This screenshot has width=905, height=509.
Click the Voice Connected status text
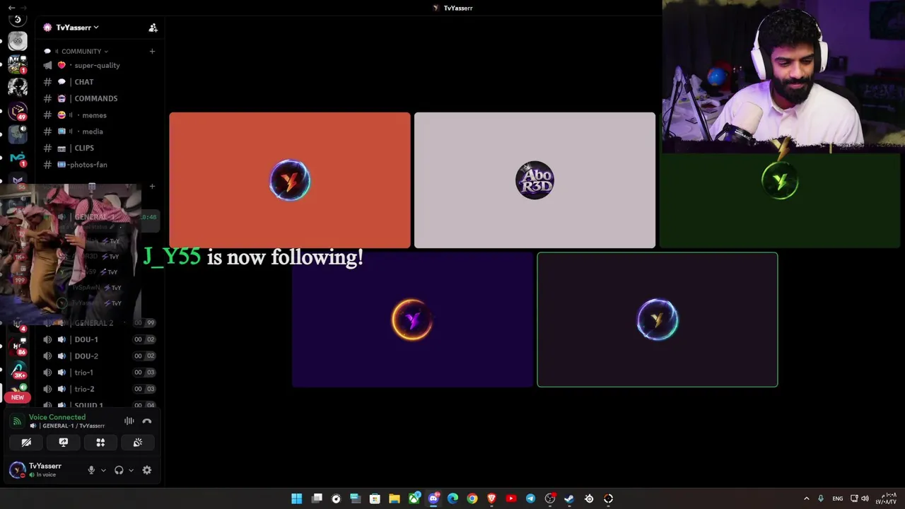coord(57,417)
